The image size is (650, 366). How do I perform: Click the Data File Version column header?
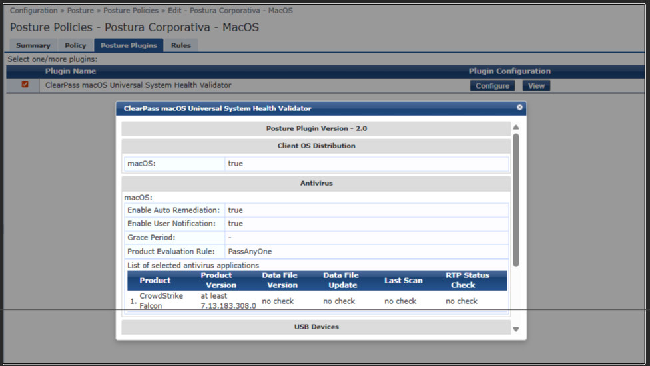click(x=280, y=280)
